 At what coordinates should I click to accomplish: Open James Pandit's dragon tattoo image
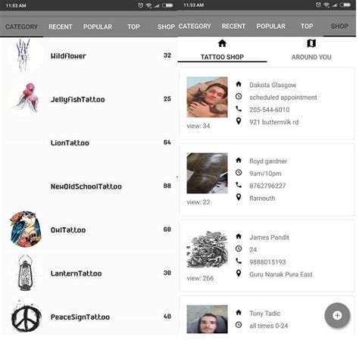pos(207,249)
